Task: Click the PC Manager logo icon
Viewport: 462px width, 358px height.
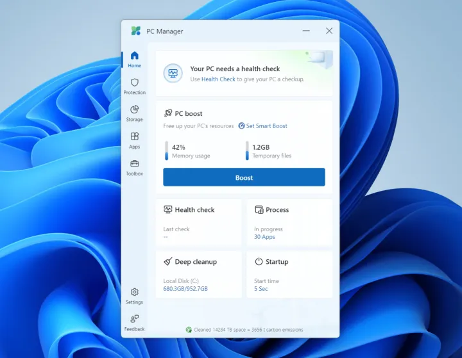Action: pos(136,31)
